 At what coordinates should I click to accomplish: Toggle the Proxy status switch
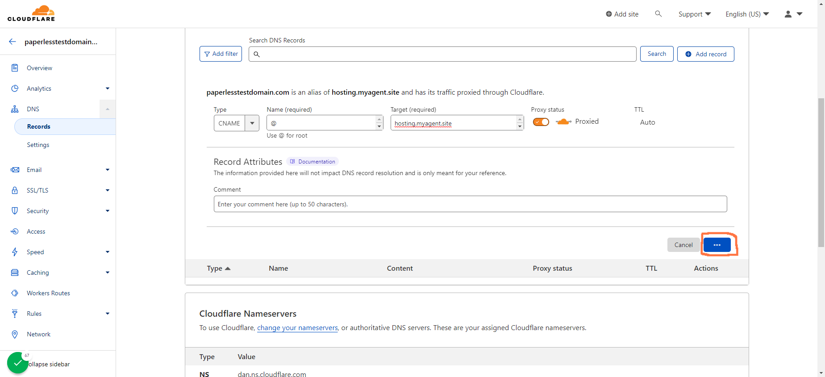pyautogui.click(x=541, y=122)
